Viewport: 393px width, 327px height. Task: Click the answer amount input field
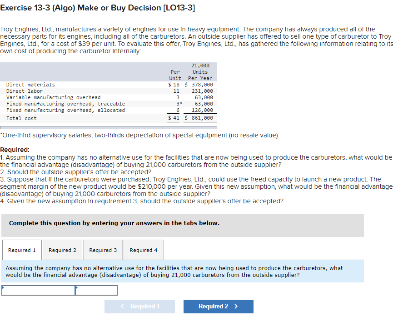tap(96, 290)
